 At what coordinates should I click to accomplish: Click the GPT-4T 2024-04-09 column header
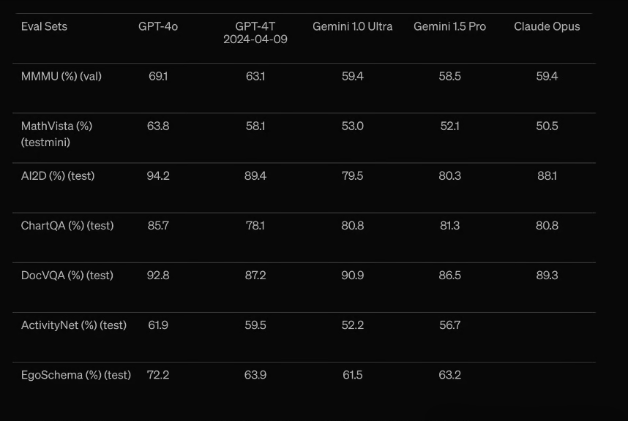tap(255, 33)
